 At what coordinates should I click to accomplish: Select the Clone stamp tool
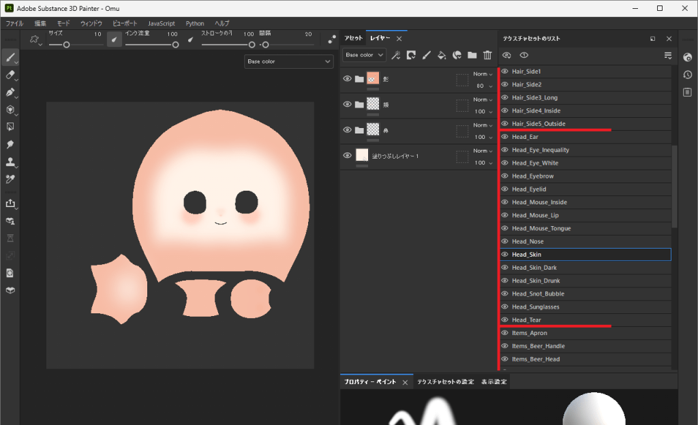[x=10, y=162]
